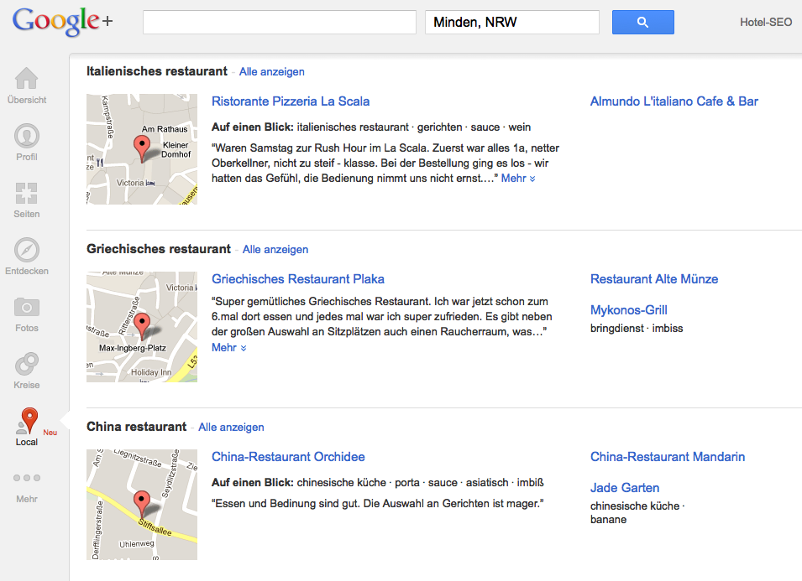Open the Hotel-SEO account menu
Image resolution: width=802 pixels, height=581 pixels.
tap(766, 22)
